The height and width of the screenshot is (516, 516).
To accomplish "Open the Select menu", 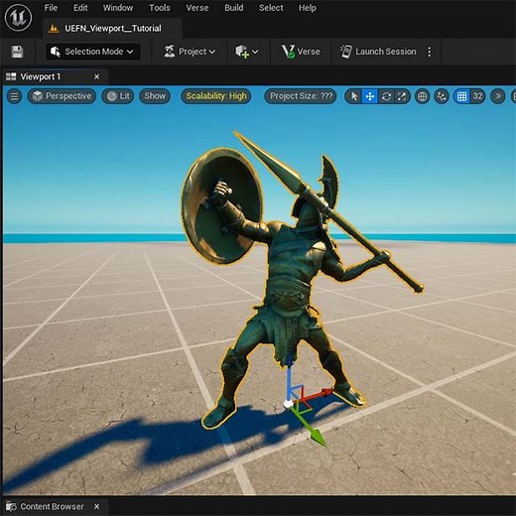I will [271, 8].
